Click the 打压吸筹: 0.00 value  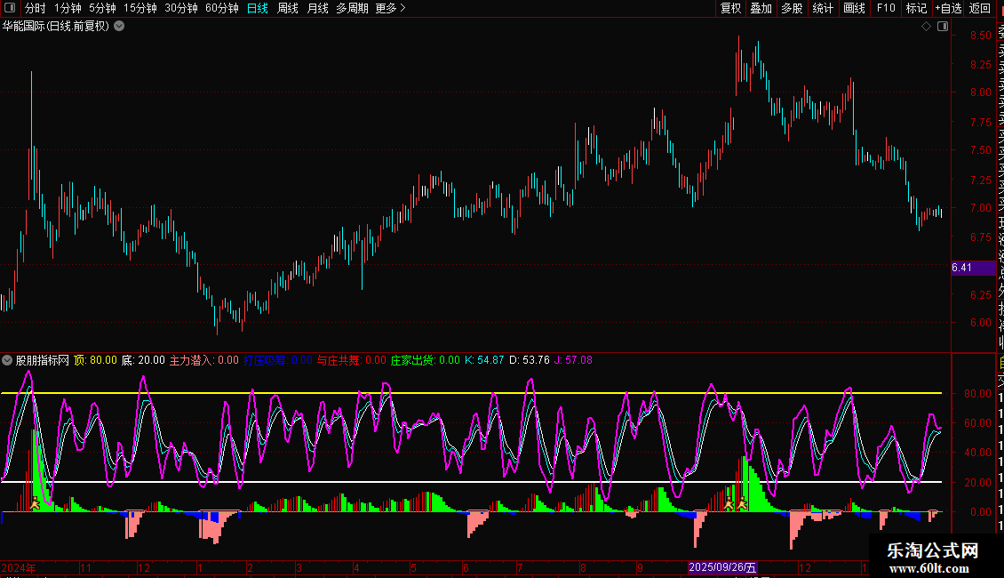click(x=278, y=360)
